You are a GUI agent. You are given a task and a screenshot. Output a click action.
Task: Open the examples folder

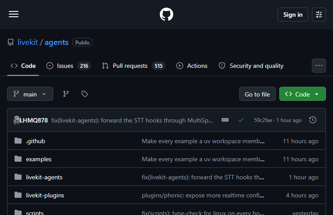tap(39, 159)
